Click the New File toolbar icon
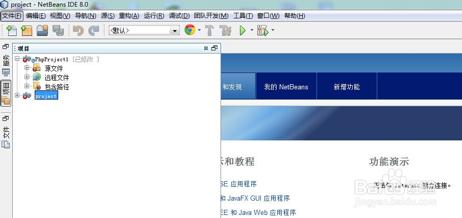The image size is (462, 218). tap(11, 30)
